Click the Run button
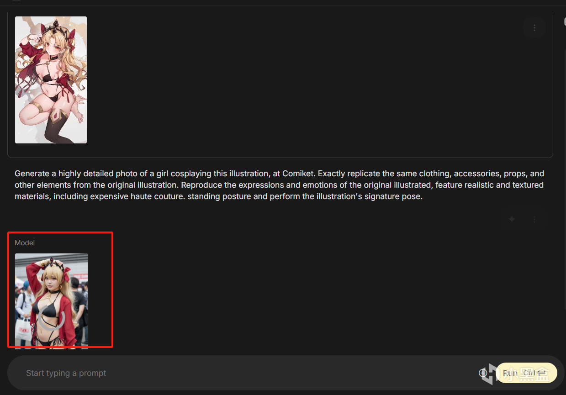 tap(526, 373)
